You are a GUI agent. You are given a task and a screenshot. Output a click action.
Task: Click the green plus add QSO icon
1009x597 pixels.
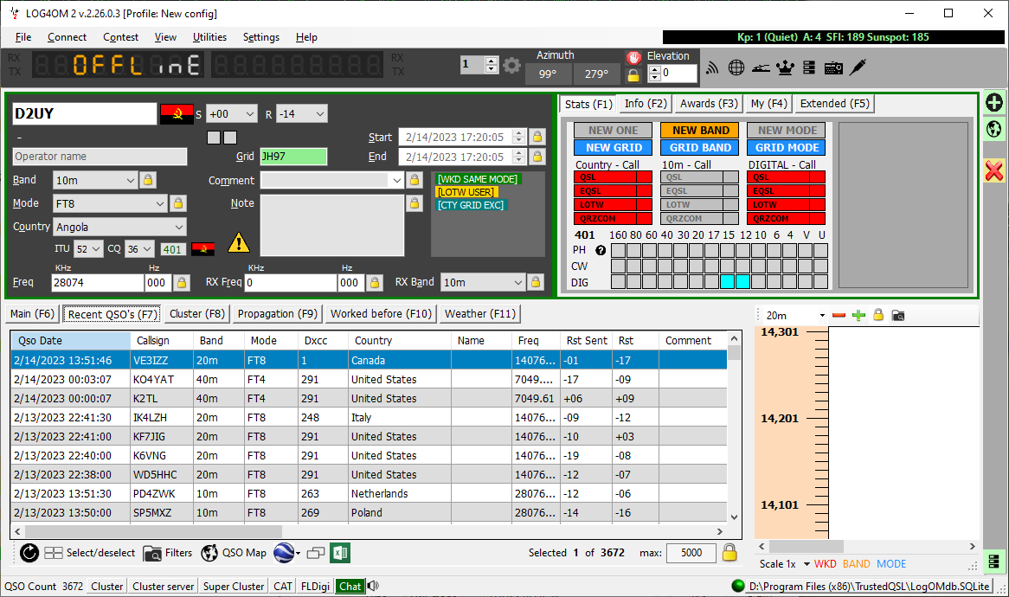994,102
